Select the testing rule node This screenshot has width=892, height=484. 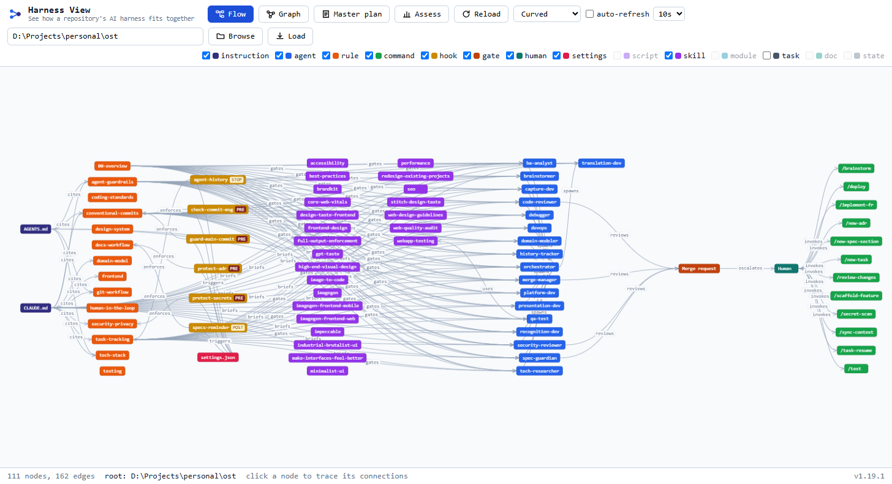[113, 371]
